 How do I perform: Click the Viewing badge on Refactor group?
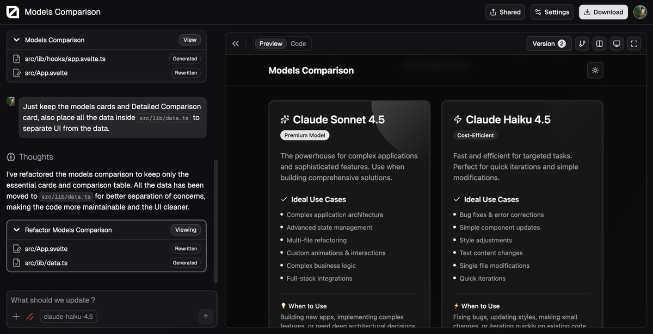[x=186, y=230]
